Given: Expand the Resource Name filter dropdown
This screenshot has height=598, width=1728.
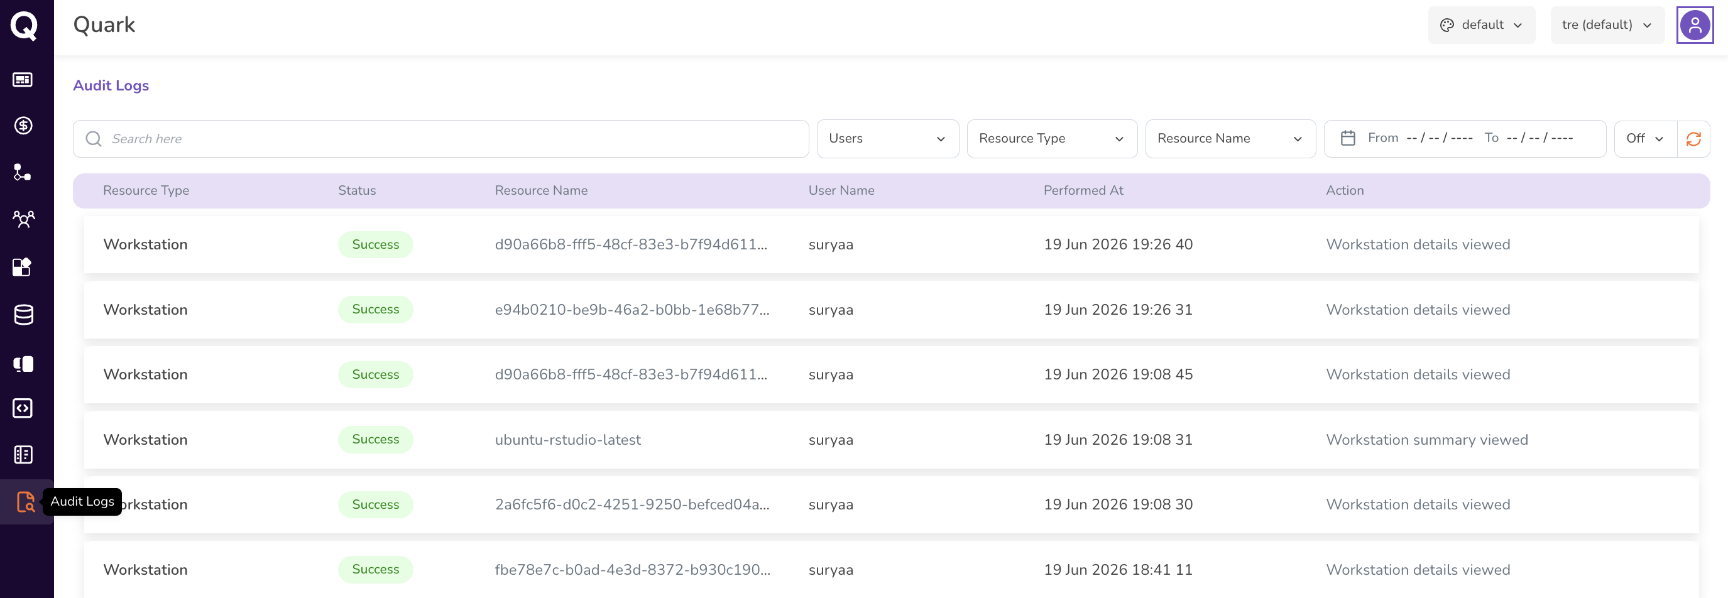Looking at the screenshot, I should click(x=1230, y=139).
